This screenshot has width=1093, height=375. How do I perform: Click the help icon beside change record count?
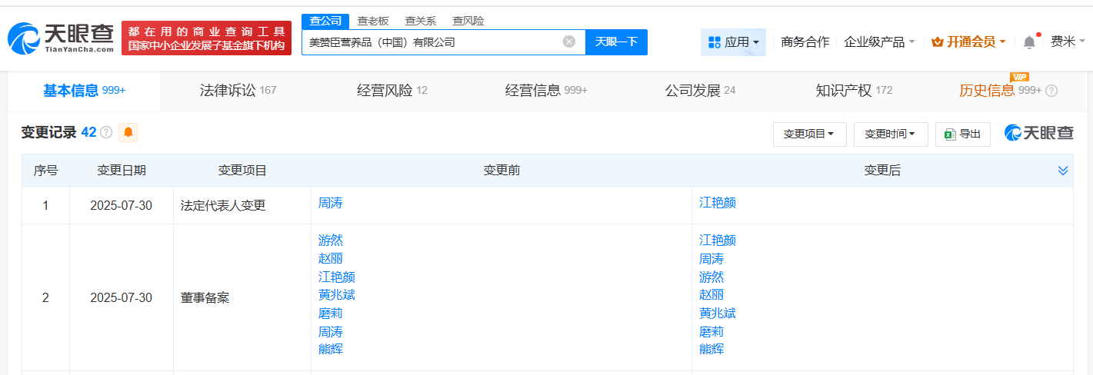[106, 132]
